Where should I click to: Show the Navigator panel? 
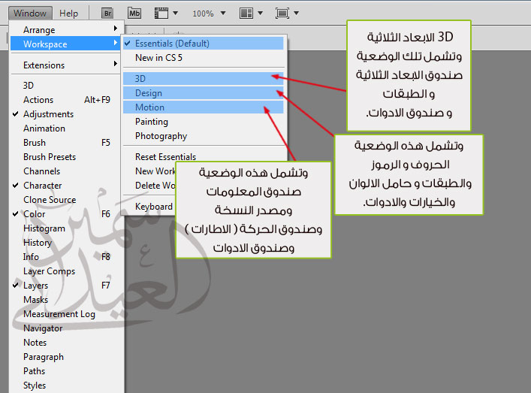pos(66,328)
